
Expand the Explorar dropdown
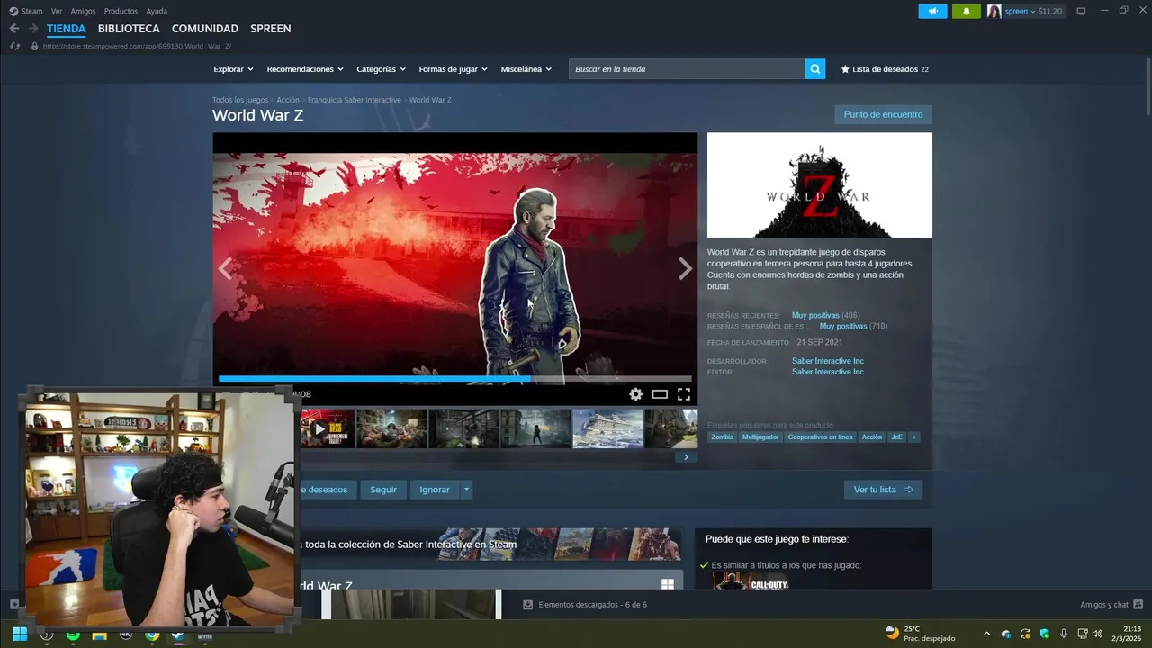(233, 69)
